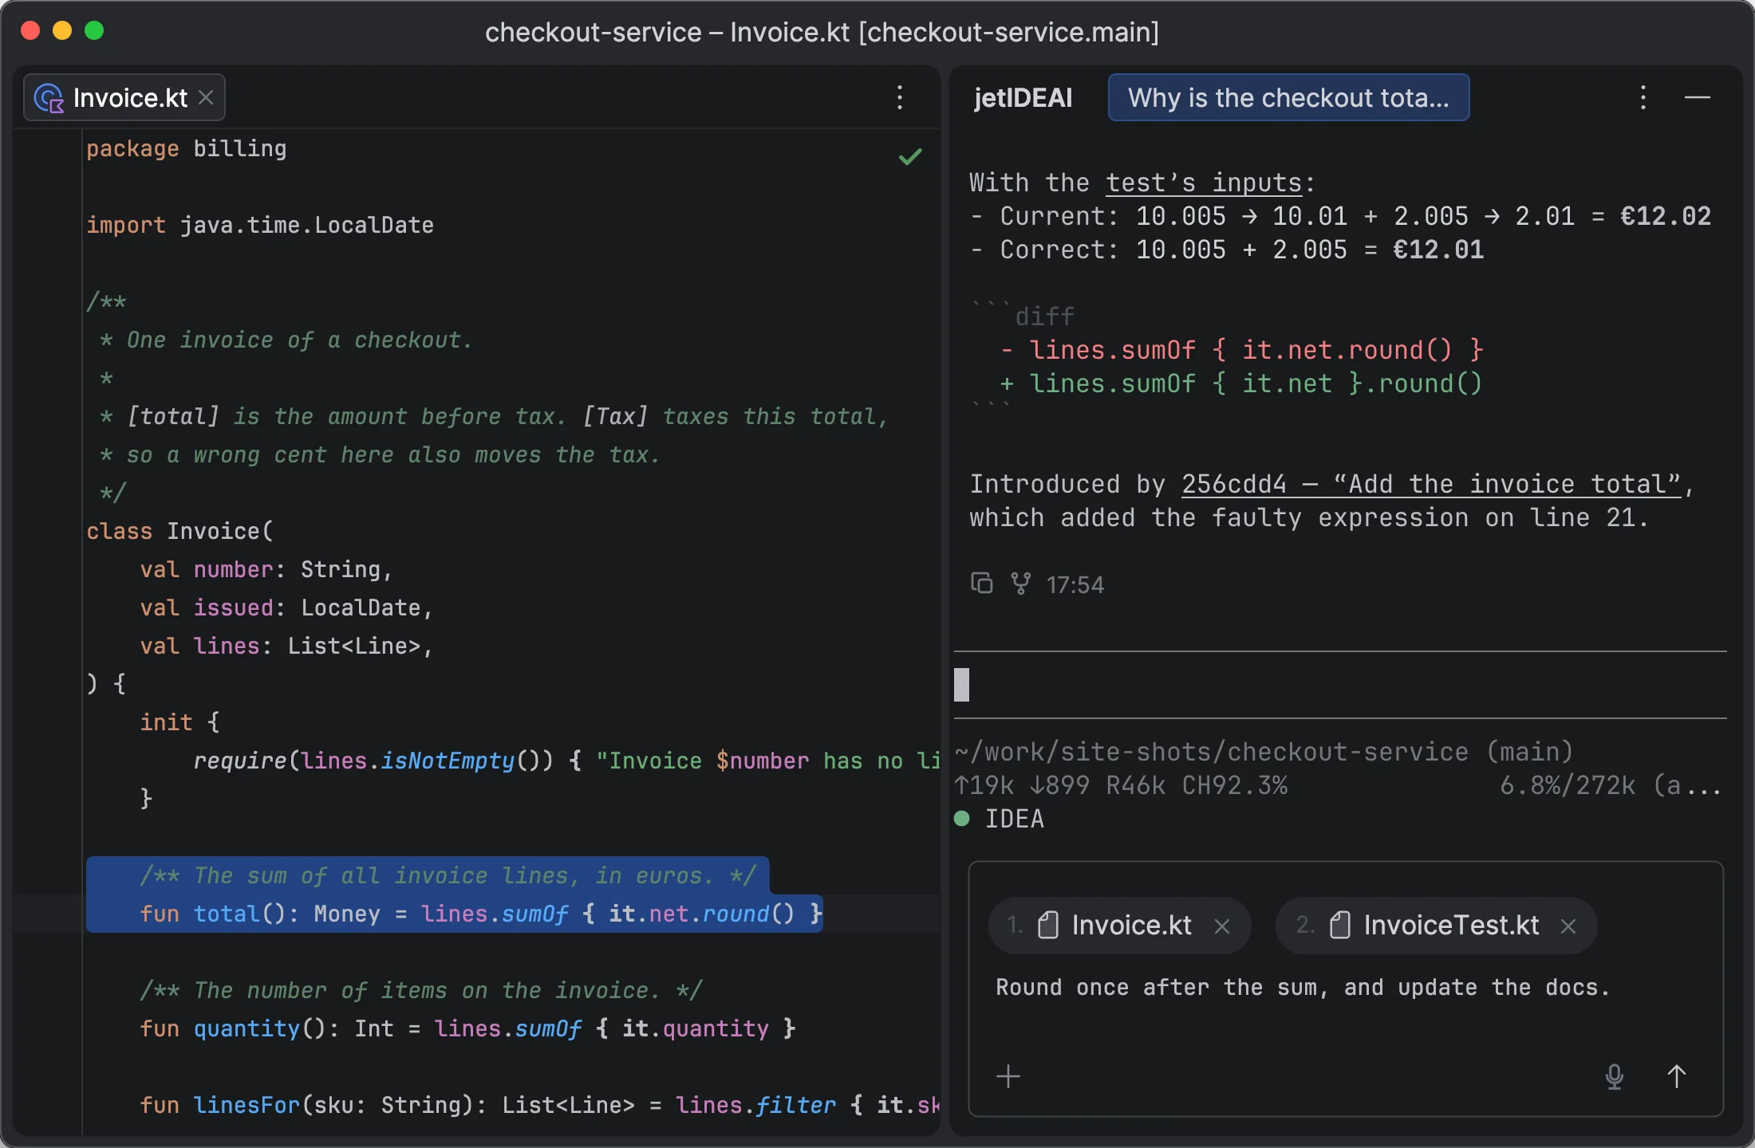Add attachment with plus icon
Viewport: 1755px width, 1148px height.
tap(1008, 1076)
